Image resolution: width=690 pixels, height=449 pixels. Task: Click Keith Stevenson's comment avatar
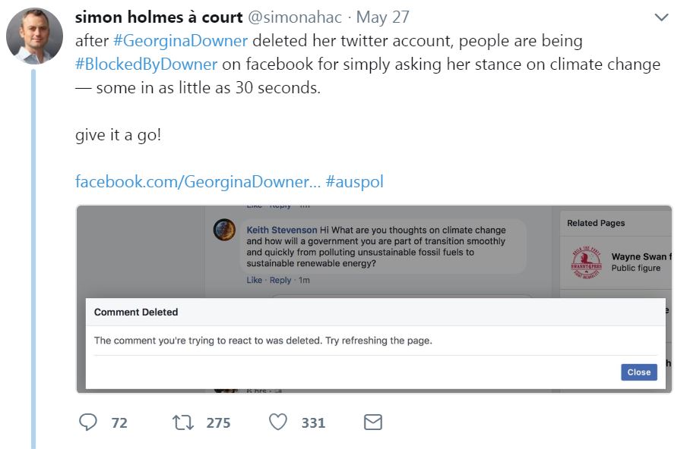point(224,231)
